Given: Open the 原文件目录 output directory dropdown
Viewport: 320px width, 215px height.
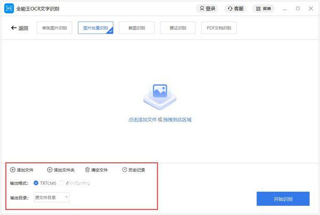Looking at the screenshot, I should point(51,197).
